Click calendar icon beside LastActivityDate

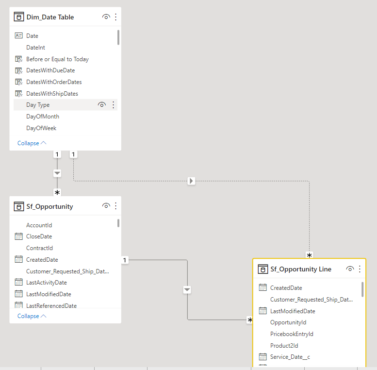click(x=19, y=283)
